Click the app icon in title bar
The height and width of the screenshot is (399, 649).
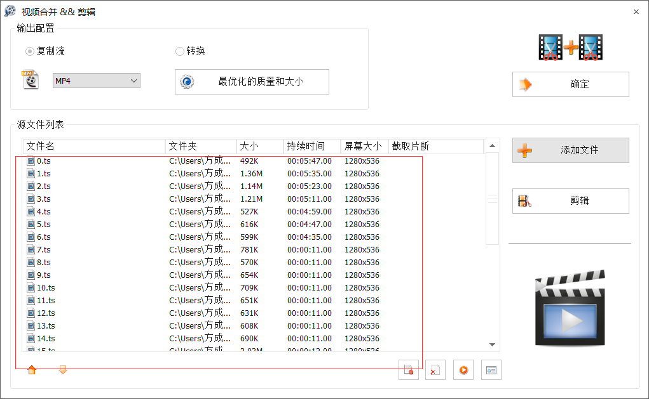coord(10,11)
